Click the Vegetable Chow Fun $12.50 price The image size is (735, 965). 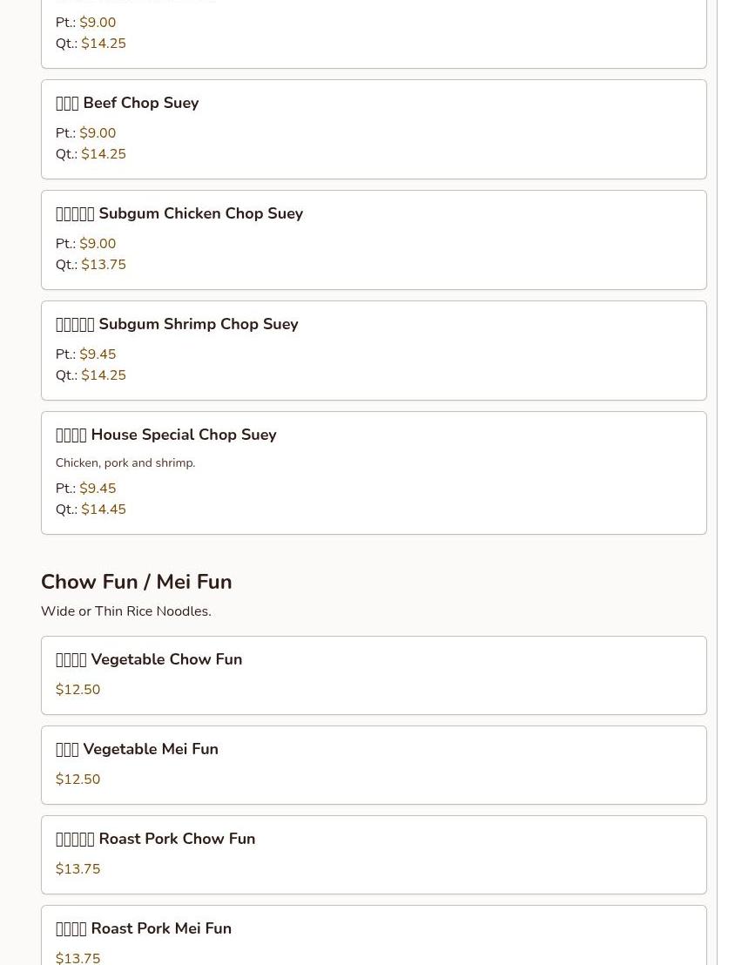78,690
